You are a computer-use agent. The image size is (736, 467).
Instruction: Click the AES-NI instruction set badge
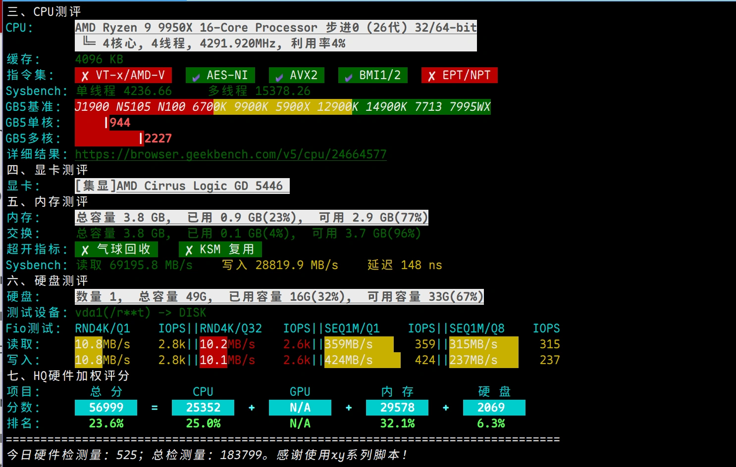pos(220,75)
